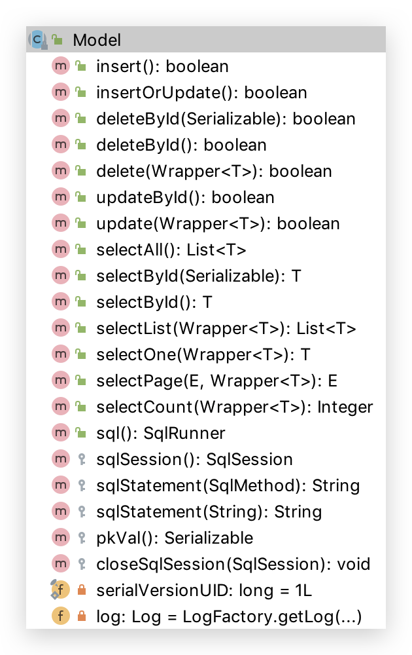Select the updateById(): boolean entry
This screenshot has height=655, width=412.
(x=185, y=197)
